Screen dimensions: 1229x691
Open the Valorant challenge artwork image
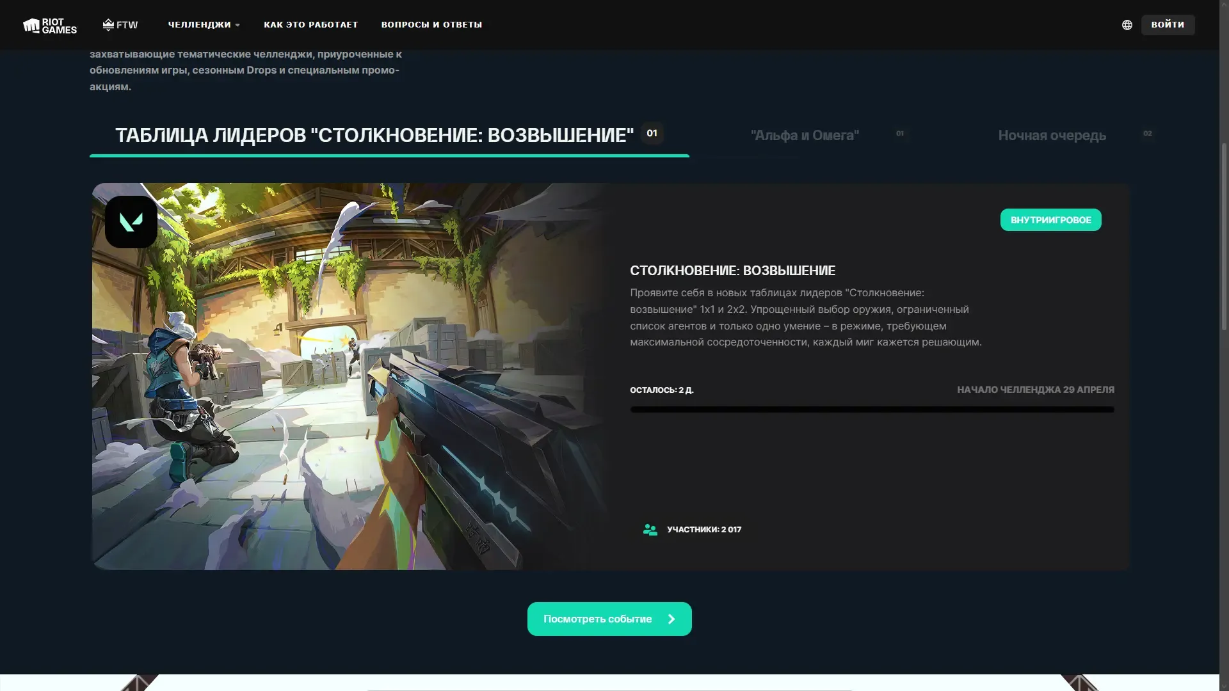click(x=349, y=376)
